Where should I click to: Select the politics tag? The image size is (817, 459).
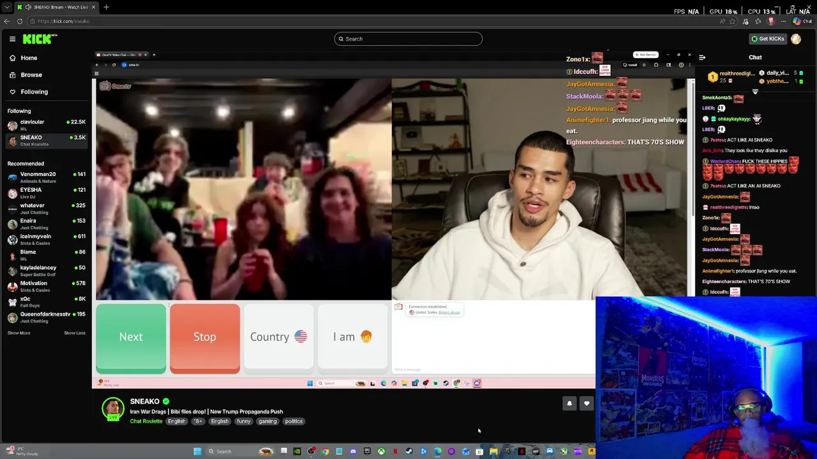(294, 421)
